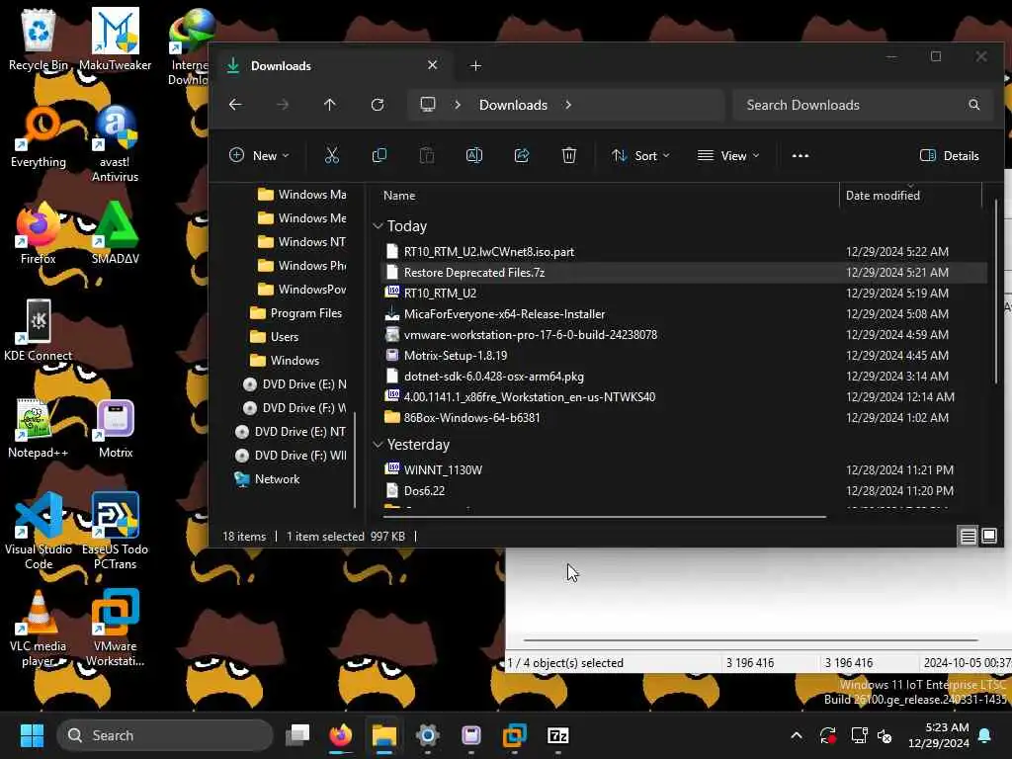Show hidden system tray icons
1012x759 pixels.
point(797,735)
